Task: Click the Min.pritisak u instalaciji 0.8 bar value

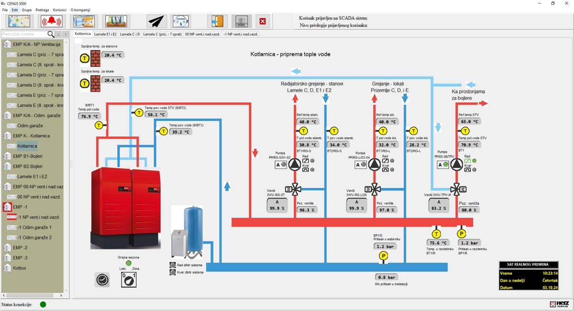Action: (386, 277)
